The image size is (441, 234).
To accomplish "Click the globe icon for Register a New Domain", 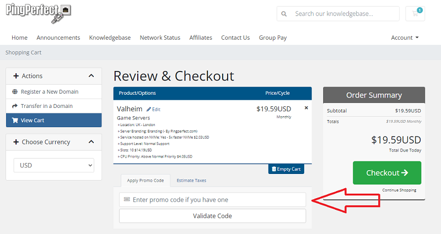I will point(15,91).
